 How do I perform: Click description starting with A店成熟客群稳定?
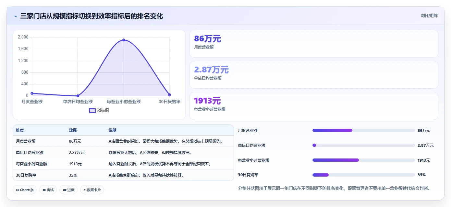click(146, 175)
